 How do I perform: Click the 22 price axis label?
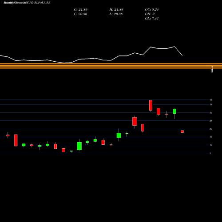pyautogui.click(x=211, y=129)
